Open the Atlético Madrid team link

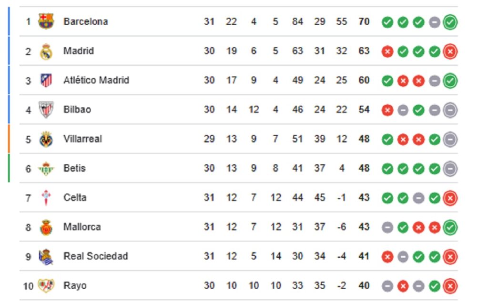tap(96, 81)
